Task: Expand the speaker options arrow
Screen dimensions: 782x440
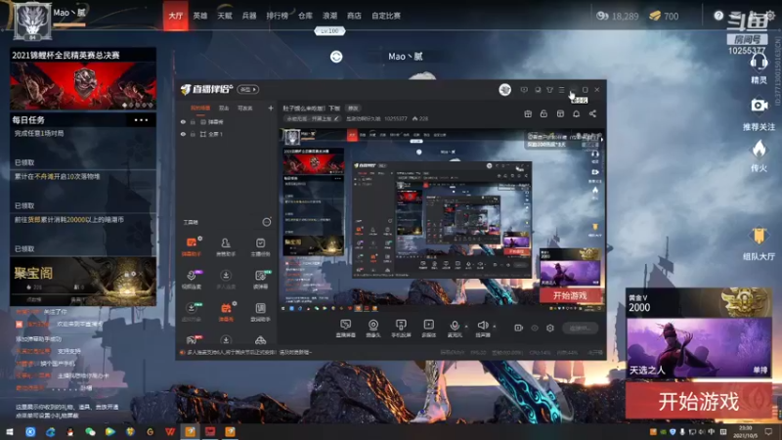Action: pyautogui.click(x=495, y=327)
